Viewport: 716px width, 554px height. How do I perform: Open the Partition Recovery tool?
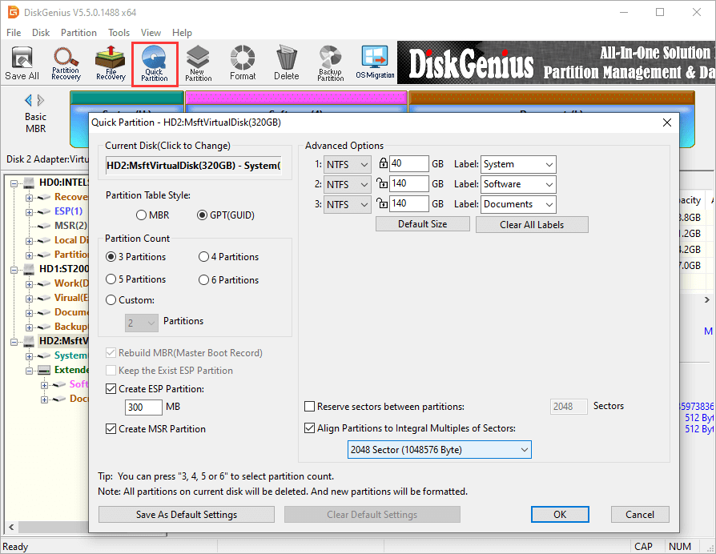[x=66, y=63]
